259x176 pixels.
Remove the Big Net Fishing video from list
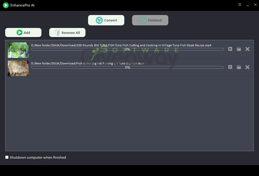pos(247,67)
